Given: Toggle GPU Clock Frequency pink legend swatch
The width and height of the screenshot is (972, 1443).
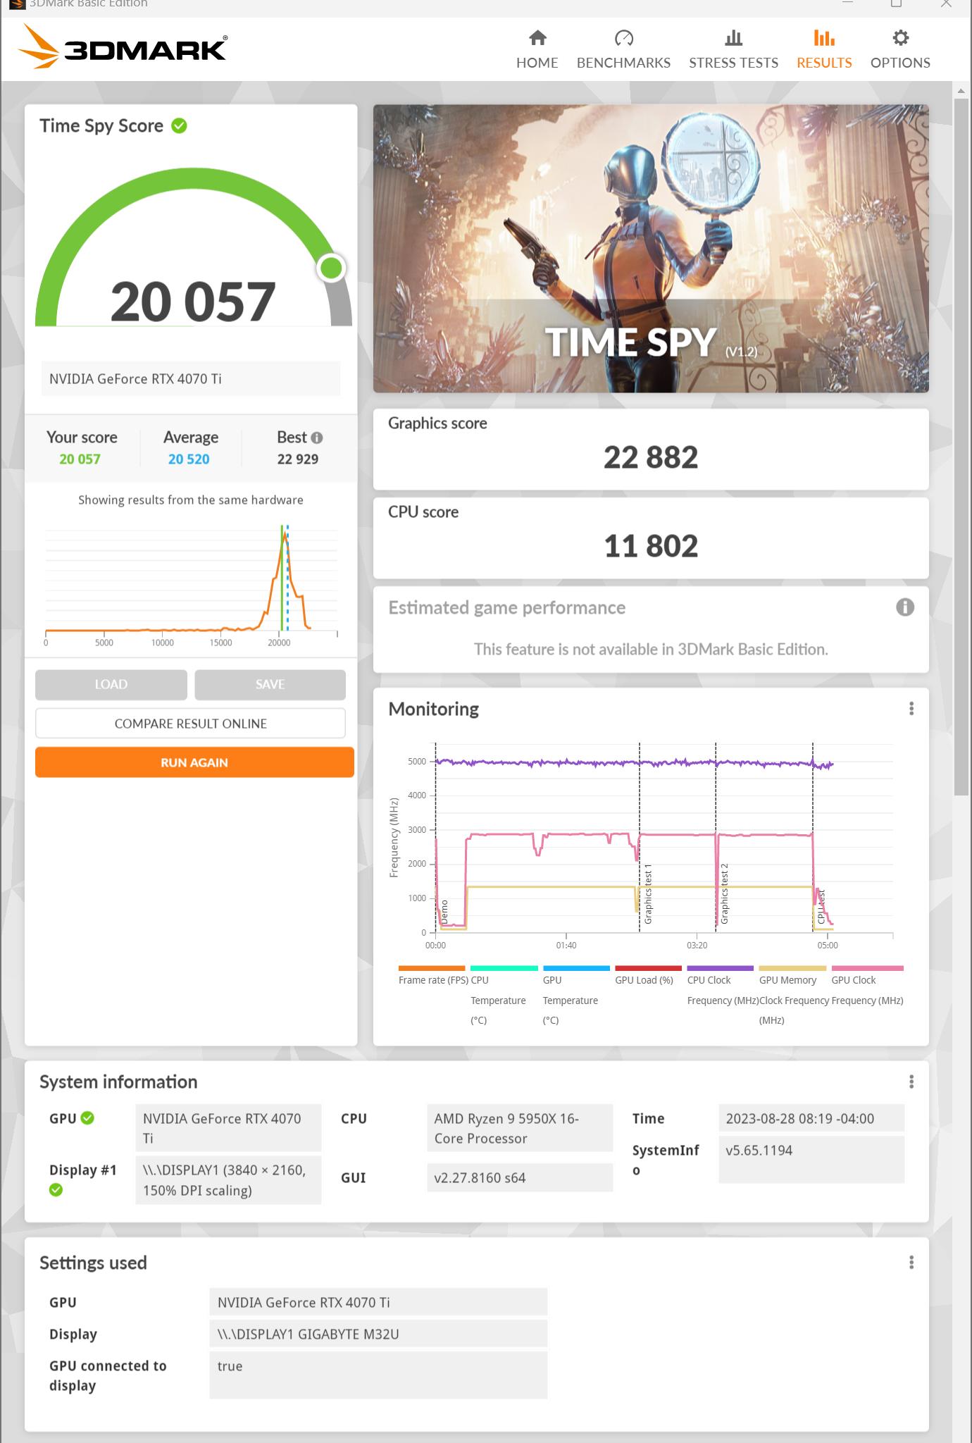Looking at the screenshot, I should coord(867,968).
